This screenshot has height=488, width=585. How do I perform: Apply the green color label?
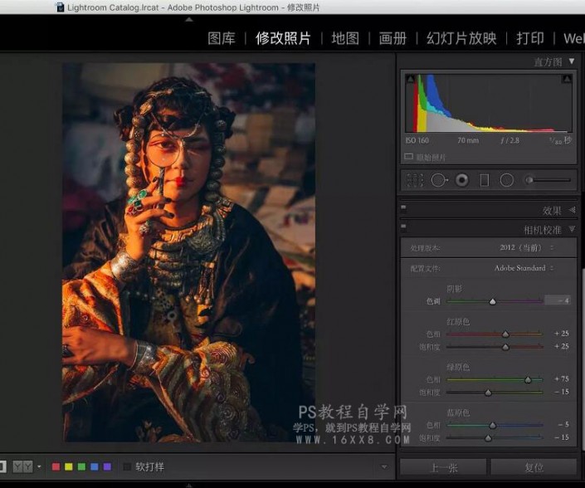[81, 466]
